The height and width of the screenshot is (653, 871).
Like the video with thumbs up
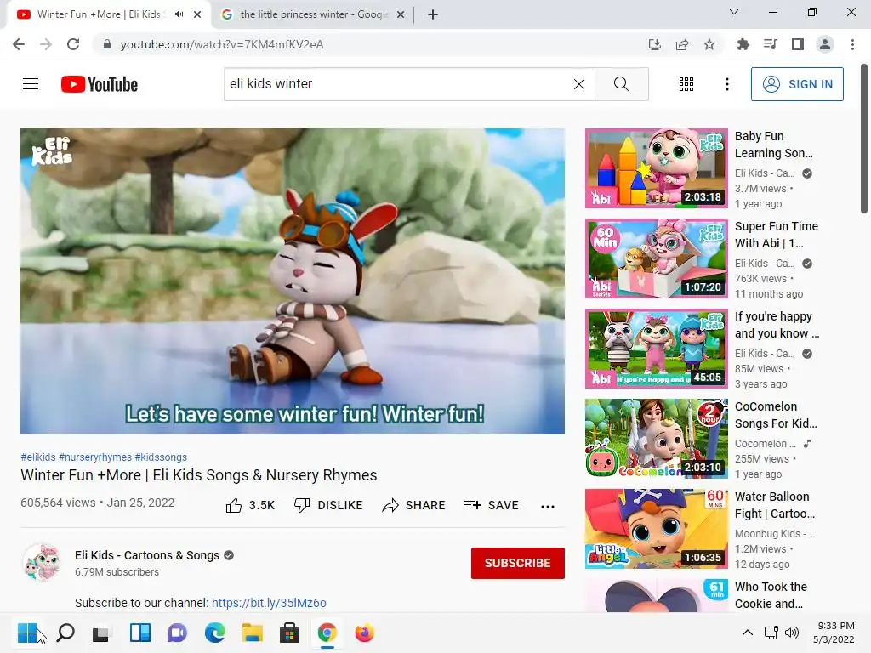250,505
